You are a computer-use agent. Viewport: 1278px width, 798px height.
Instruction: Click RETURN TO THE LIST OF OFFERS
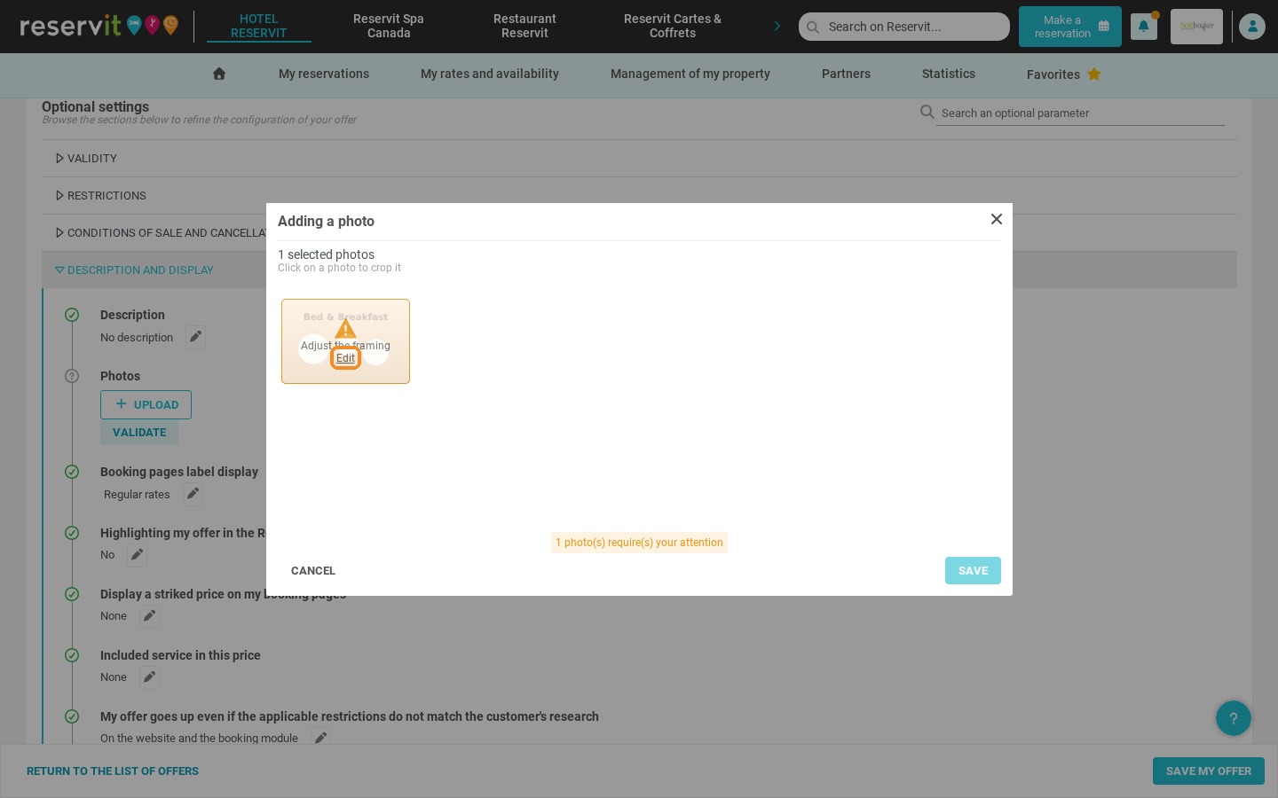click(113, 771)
